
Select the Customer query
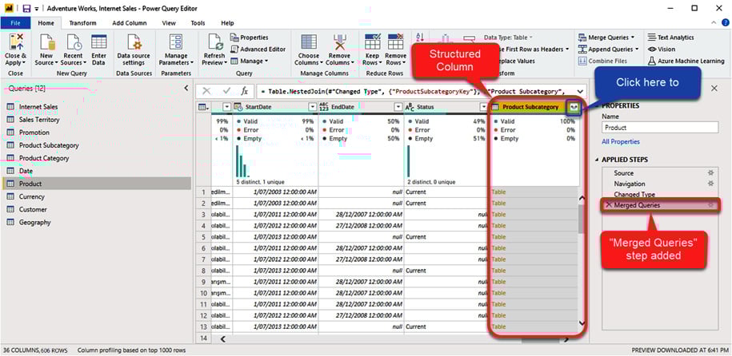pos(33,209)
